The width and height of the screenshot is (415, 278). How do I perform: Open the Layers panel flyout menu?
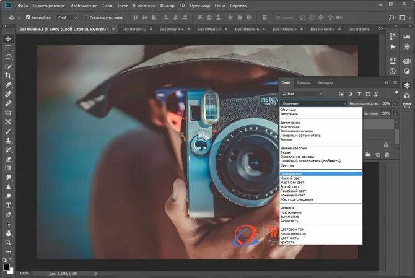tap(395, 82)
